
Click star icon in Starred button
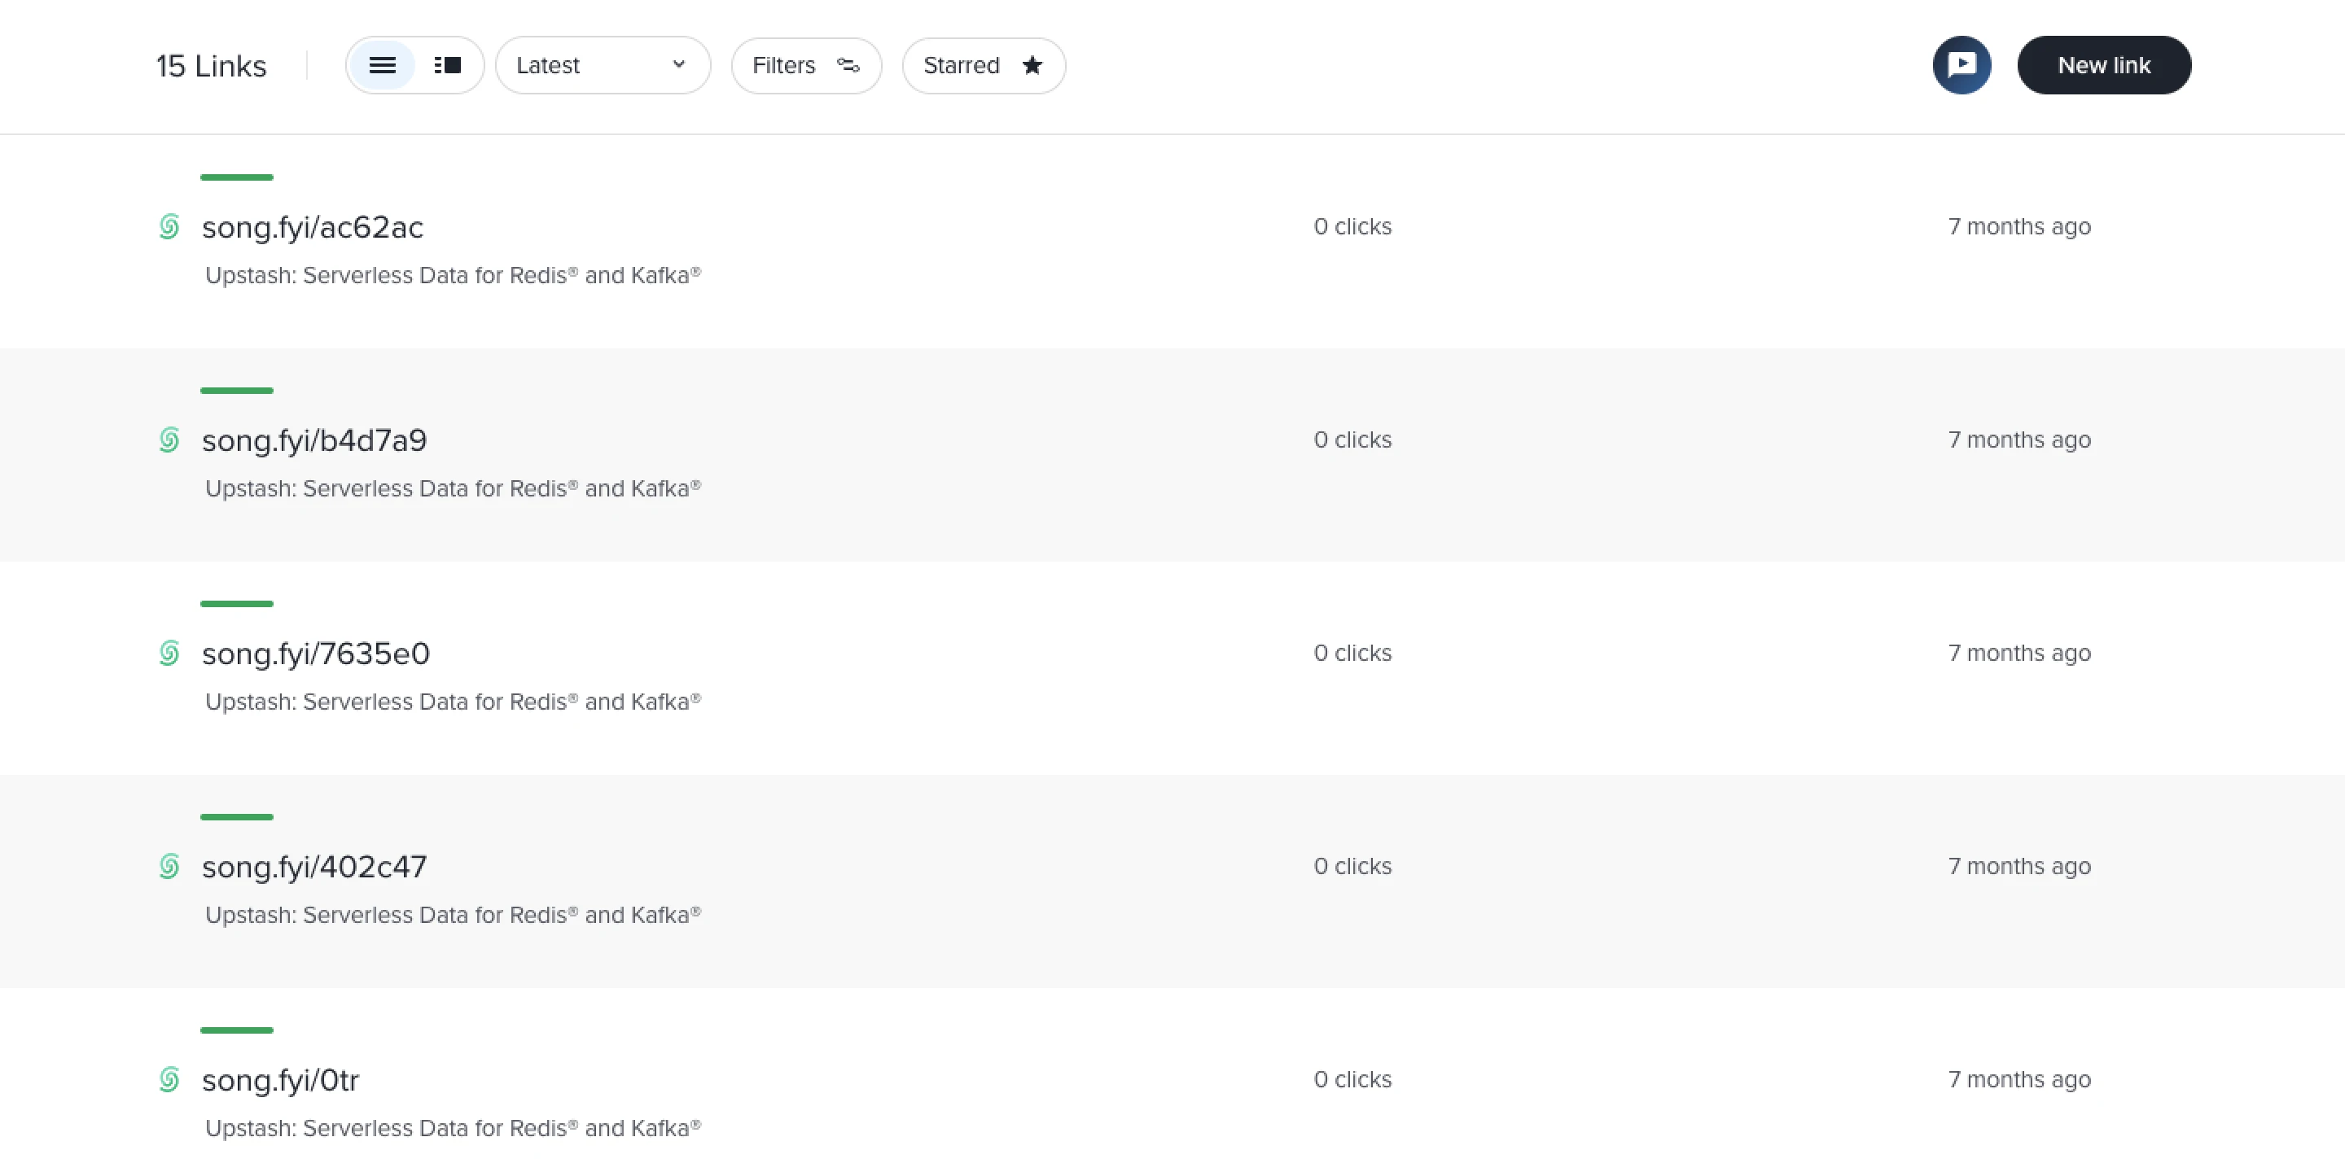coord(1032,65)
